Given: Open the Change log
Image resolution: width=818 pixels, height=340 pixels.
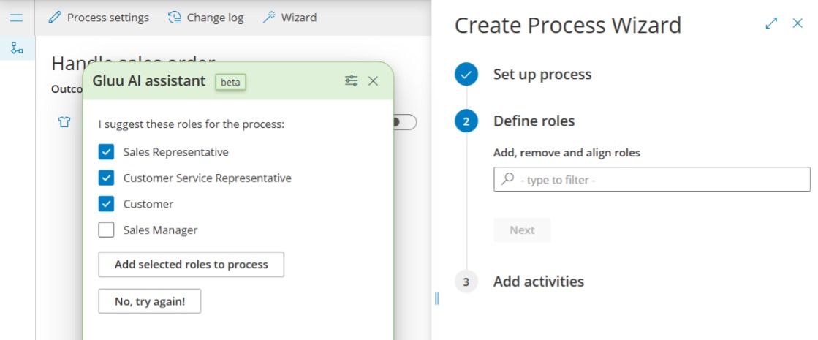Looking at the screenshot, I should [205, 18].
